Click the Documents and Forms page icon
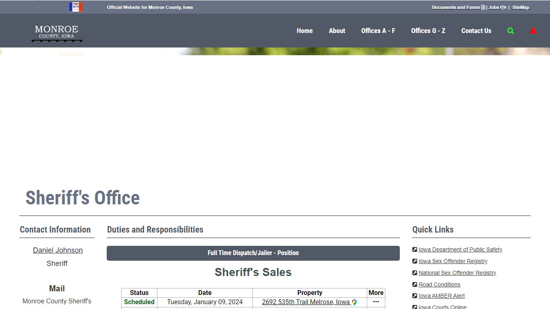Screen dimensions: 550x309 click(483, 7)
